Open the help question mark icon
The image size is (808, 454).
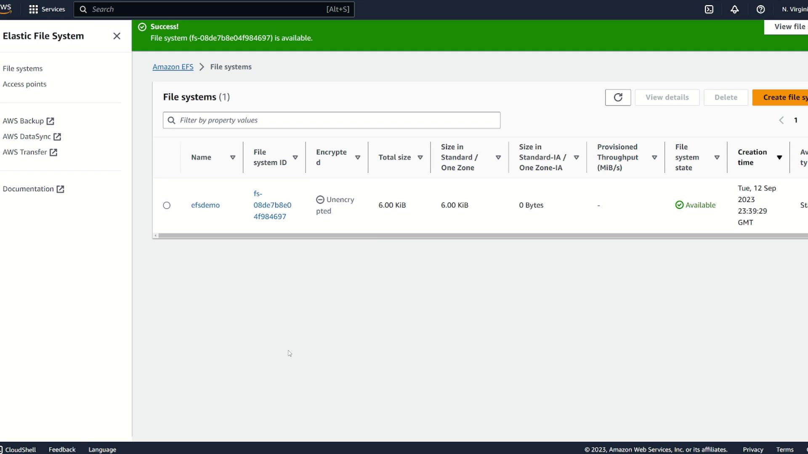[760, 9]
